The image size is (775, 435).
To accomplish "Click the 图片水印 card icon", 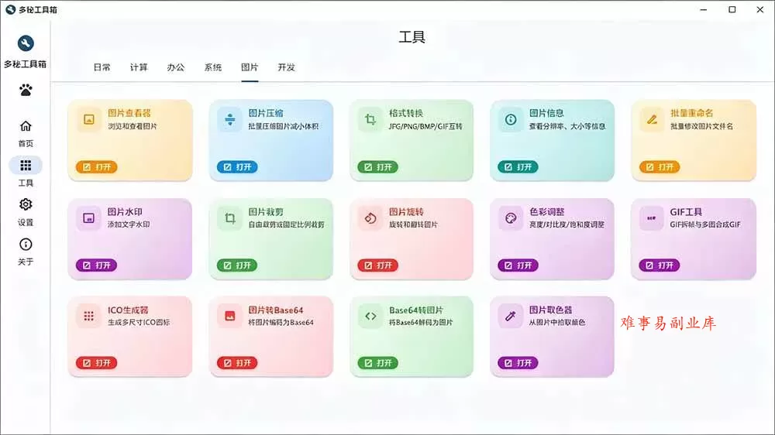I will click(x=89, y=218).
